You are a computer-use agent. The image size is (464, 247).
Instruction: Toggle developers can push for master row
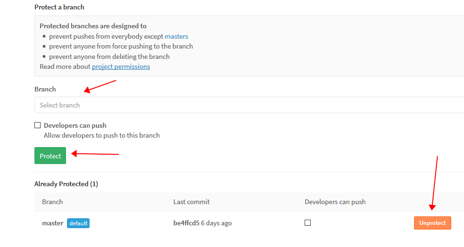point(307,223)
